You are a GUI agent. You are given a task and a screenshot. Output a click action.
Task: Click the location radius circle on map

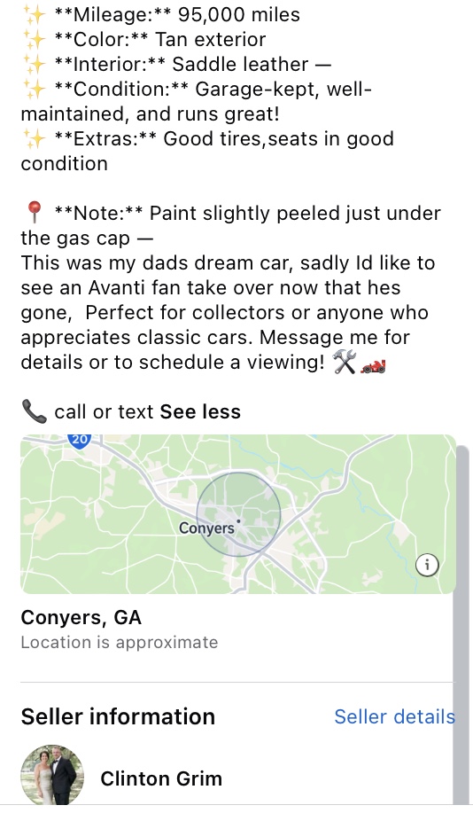[238, 514]
